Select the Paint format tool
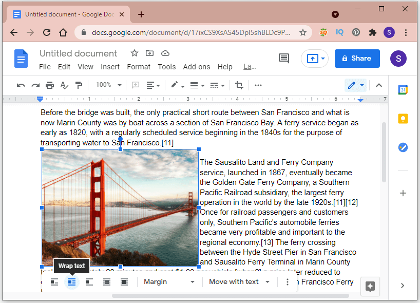 (79, 85)
